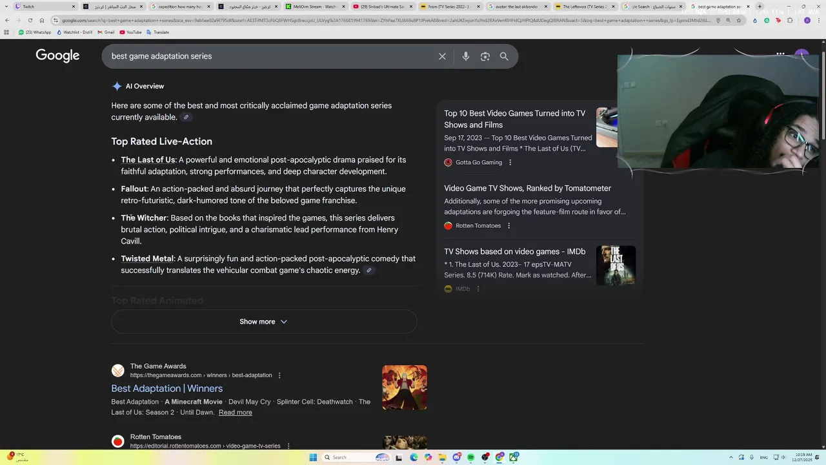Open 'Best Adaptation | Winners' result

166,388
